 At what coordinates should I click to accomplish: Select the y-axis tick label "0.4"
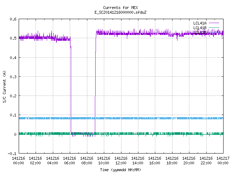click(x=13, y=58)
